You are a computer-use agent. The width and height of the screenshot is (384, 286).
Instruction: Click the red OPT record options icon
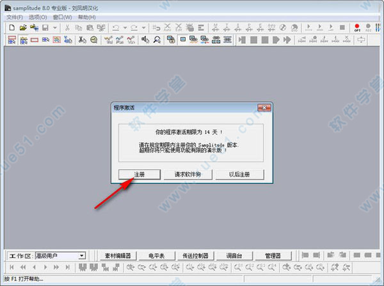(x=357, y=28)
